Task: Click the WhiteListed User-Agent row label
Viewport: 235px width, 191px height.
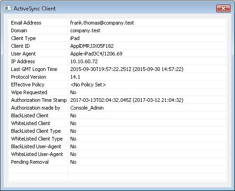Action: 37,154
